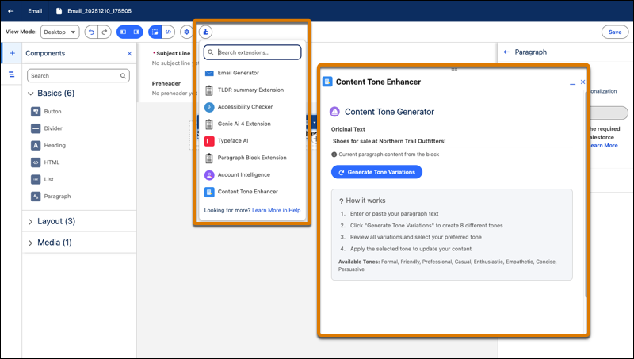The width and height of the screenshot is (634, 359).
Task: Choose the Account Intelligence extension
Action: (x=253, y=174)
